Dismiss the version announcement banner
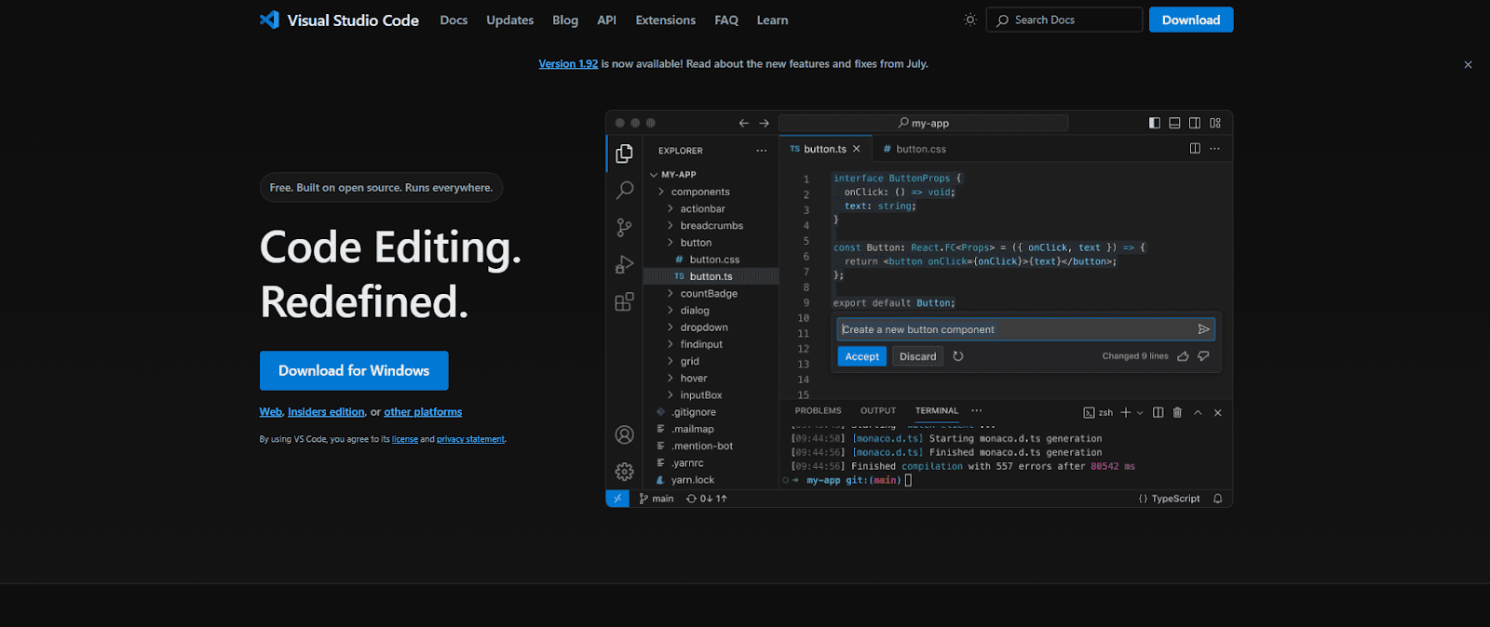Image resolution: width=1490 pixels, height=627 pixels. [1468, 65]
